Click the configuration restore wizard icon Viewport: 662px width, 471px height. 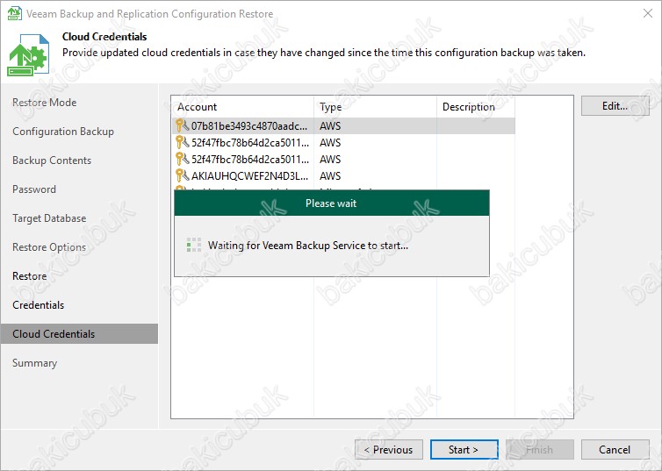[x=28, y=54]
